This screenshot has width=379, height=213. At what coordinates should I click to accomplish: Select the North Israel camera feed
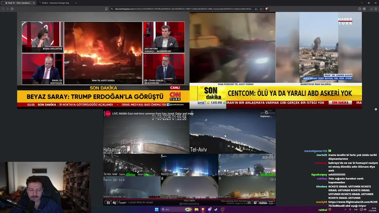[x=189, y=165]
